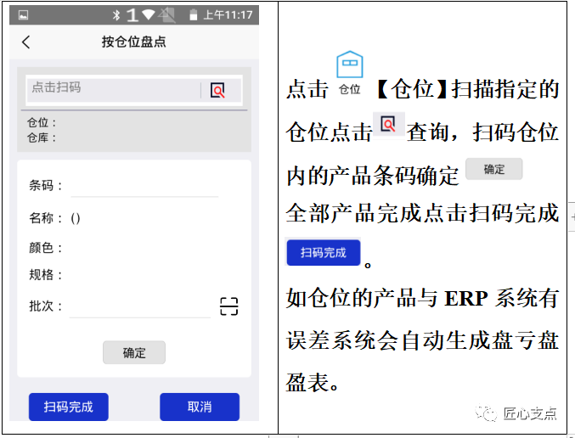Click the 确定 button image in the instructions
The width and height of the screenshot is (575, 438).
coord(493,169)
